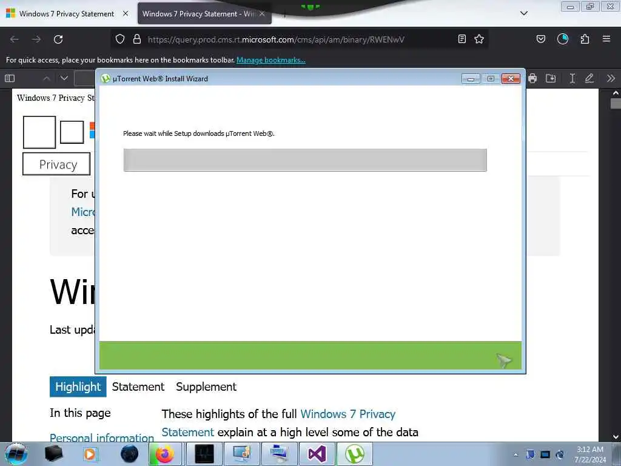Image resolution: width=621 pixels, height=466 pixels.
Task: Show hidden system tray icons
Action: coord(515,454)
